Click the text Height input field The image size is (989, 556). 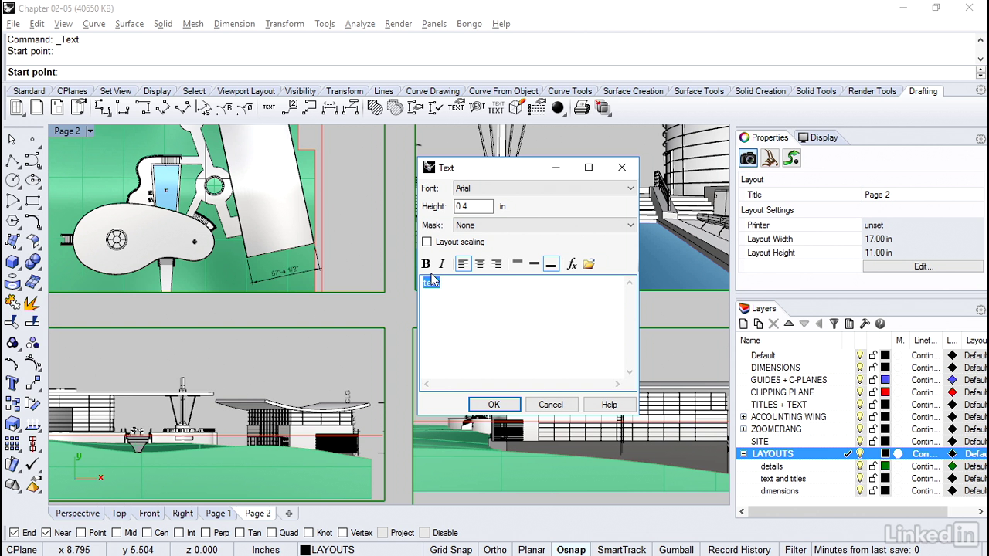pyautogui.click(x=473, y=207)
